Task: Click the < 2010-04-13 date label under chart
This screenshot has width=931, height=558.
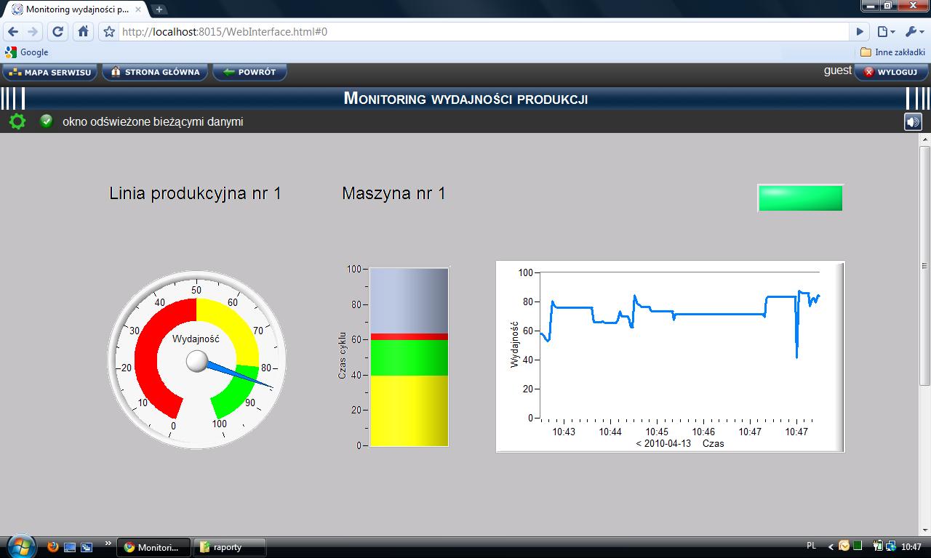Action: (663, 443)
